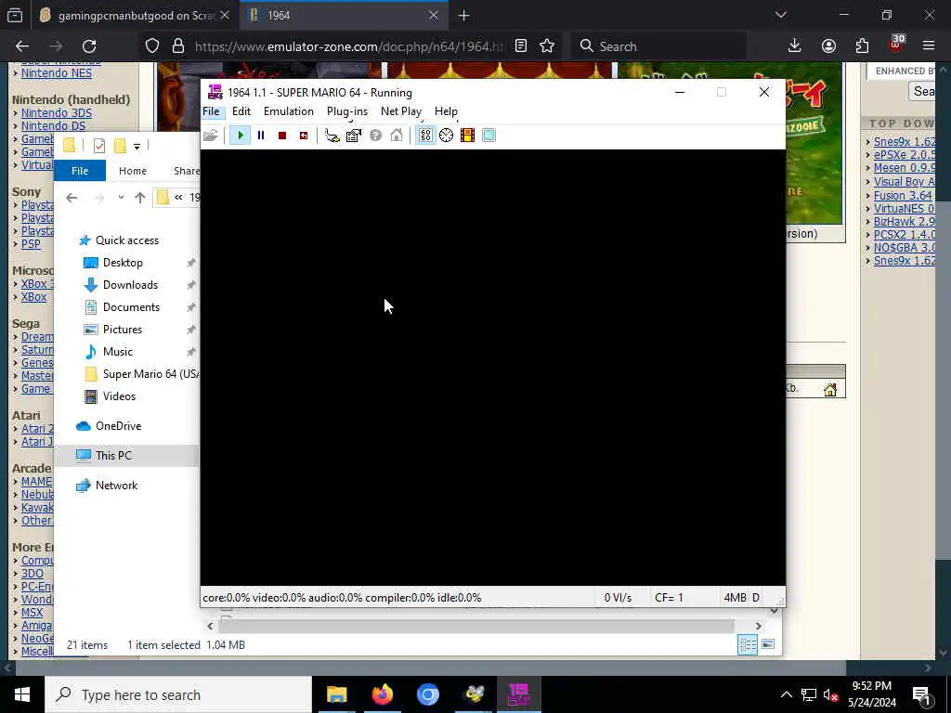Click the grey help question mark icon
Viewport: 951px width, 713px height.
[375, 136]
